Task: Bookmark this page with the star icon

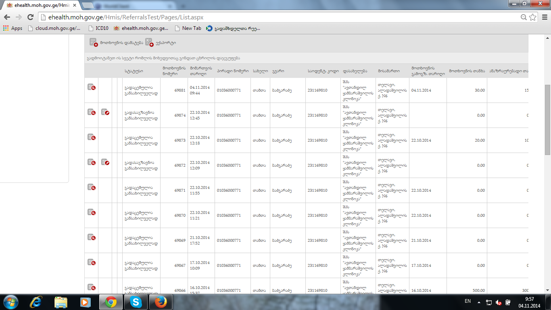Action: coord(533,17)
